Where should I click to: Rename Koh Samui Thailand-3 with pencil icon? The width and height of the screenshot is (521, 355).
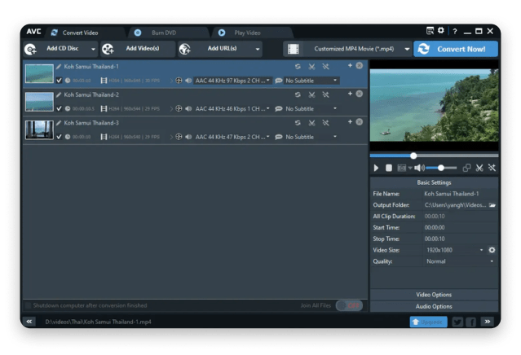pyautogui.click(x=59, y=123)
